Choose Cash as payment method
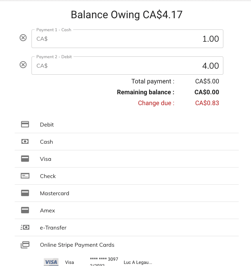The width and height of the screenshot is (251, 266). [47, 142]
